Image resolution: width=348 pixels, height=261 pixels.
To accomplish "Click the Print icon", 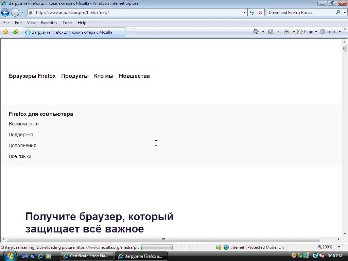I will coord(286,32).
